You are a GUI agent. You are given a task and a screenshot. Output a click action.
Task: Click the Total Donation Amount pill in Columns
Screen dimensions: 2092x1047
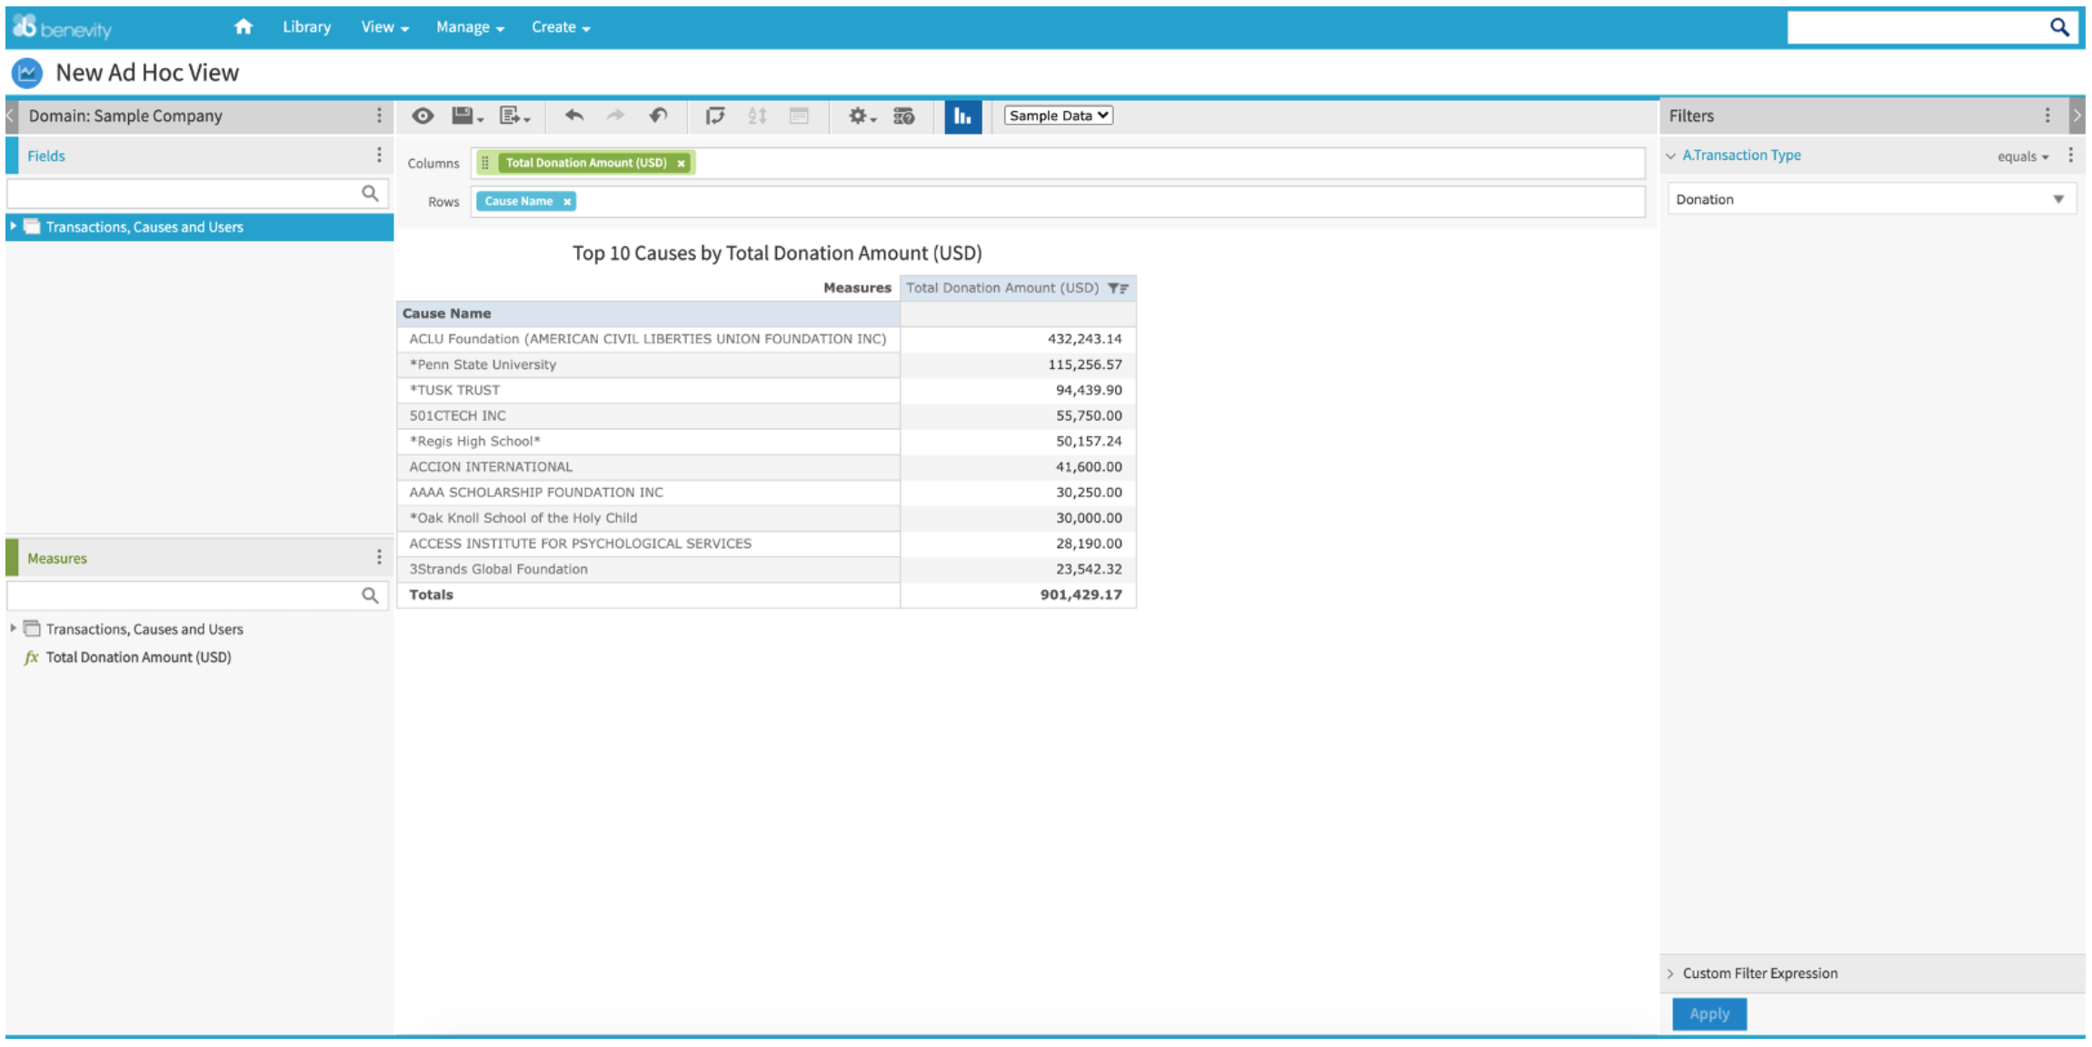tap(586, 164)
